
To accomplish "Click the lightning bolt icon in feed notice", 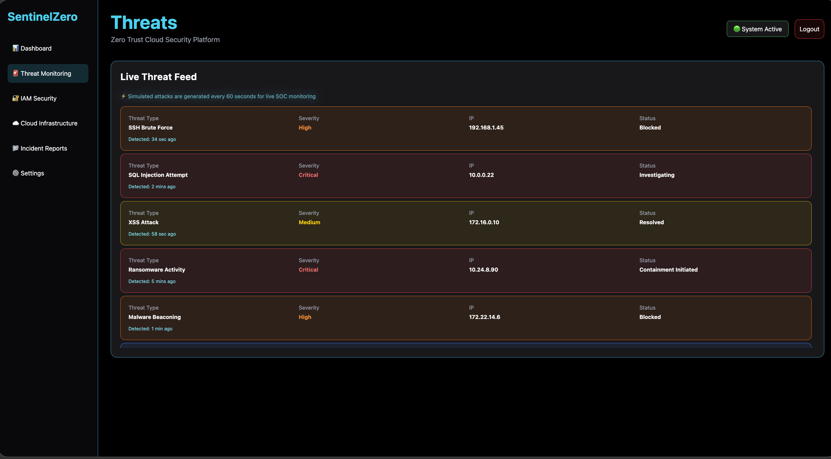I will pos(123,96).
